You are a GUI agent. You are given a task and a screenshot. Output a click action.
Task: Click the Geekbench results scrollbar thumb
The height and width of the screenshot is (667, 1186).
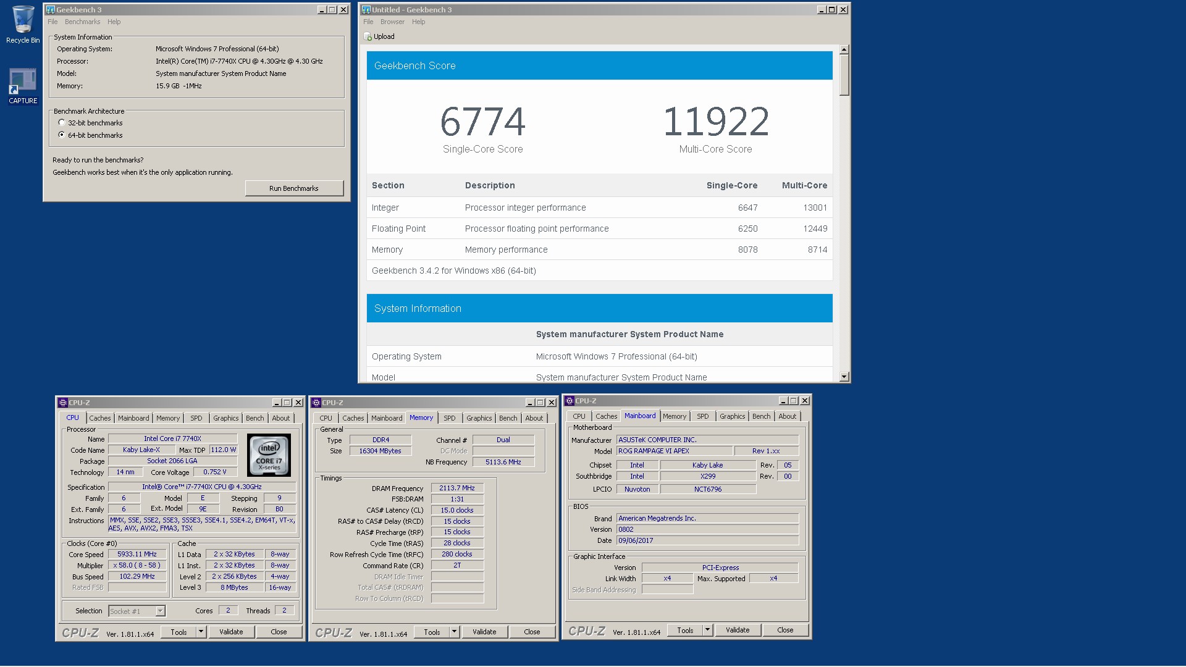(844, 75)
